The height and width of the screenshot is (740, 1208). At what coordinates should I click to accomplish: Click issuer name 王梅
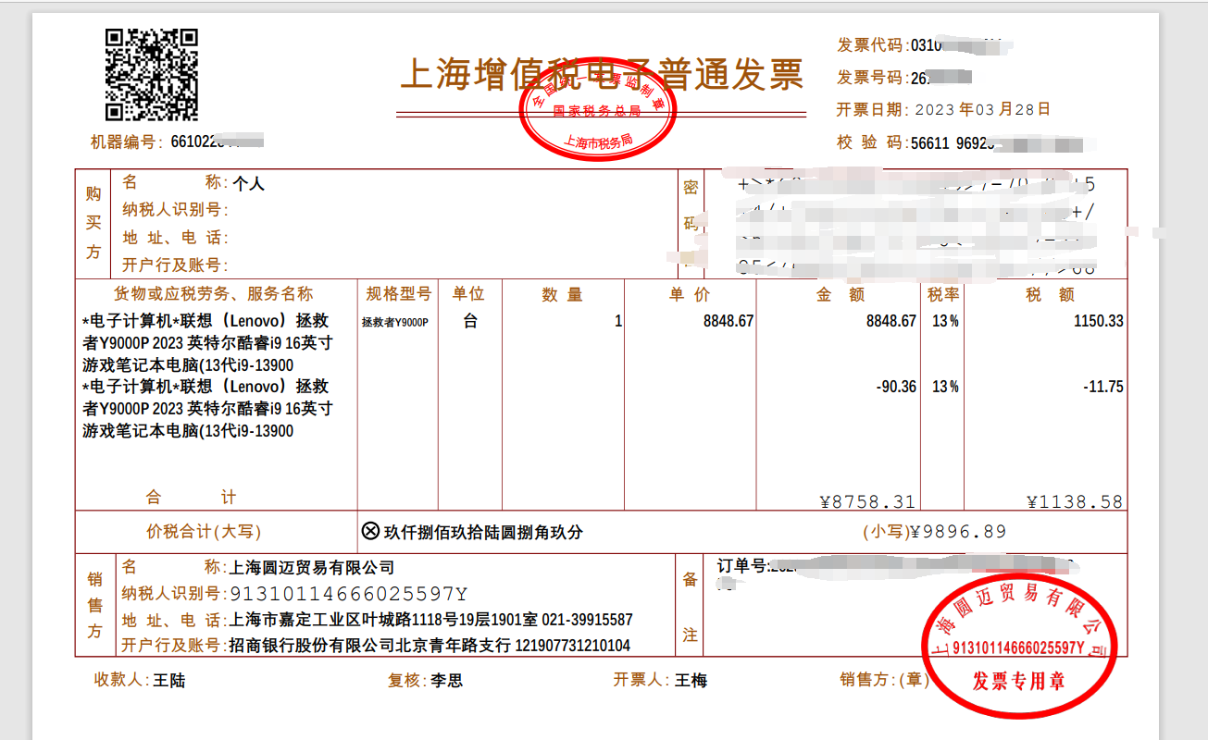coord(691,680)
